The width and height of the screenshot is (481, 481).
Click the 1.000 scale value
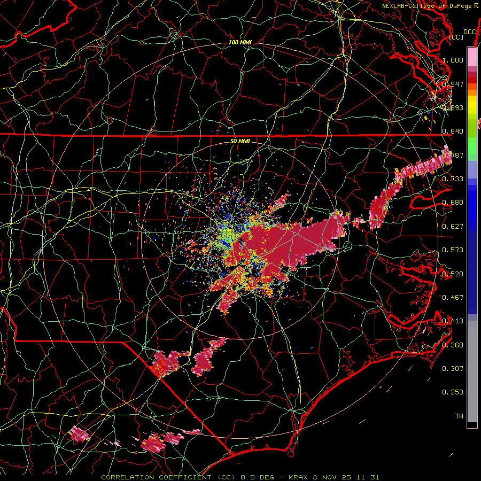(453, 60)
